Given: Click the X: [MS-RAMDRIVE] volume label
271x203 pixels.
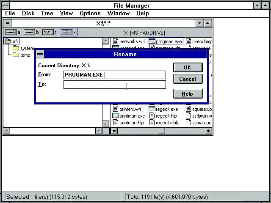Looking at the screenshot, I should (144, 33).
